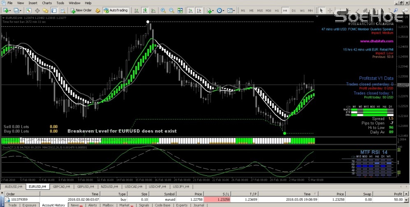Screen dimensions: 410x207
Task: Open the Data Window icon
Action: pos(37,10)
